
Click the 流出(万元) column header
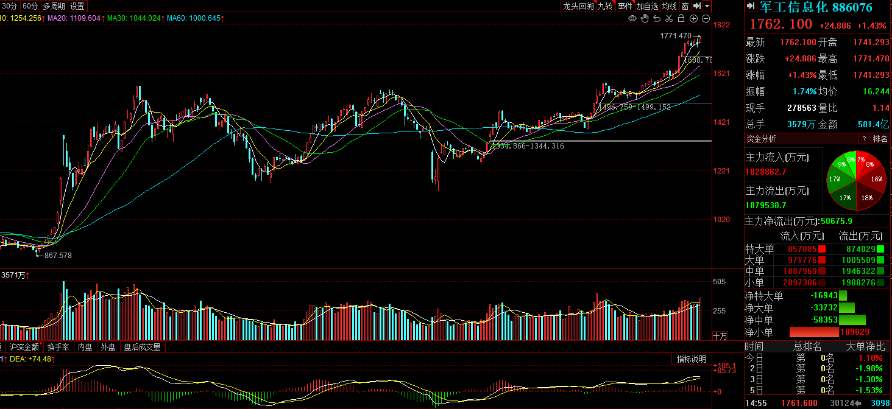pyautogui.click(x=860, y=236)
